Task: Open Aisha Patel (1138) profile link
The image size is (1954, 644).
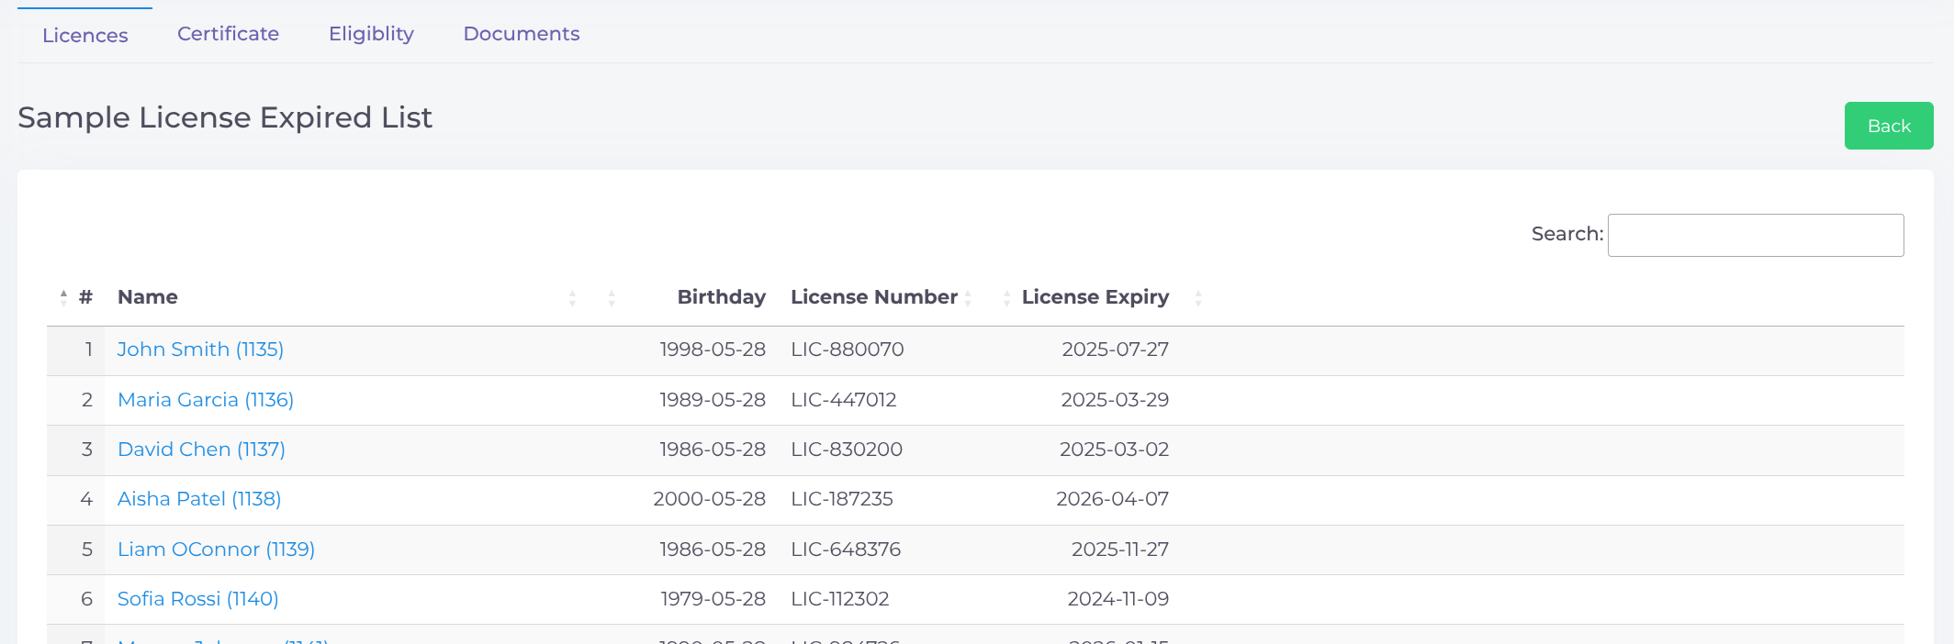Action: pyautogui.click(x=199, y=499)
